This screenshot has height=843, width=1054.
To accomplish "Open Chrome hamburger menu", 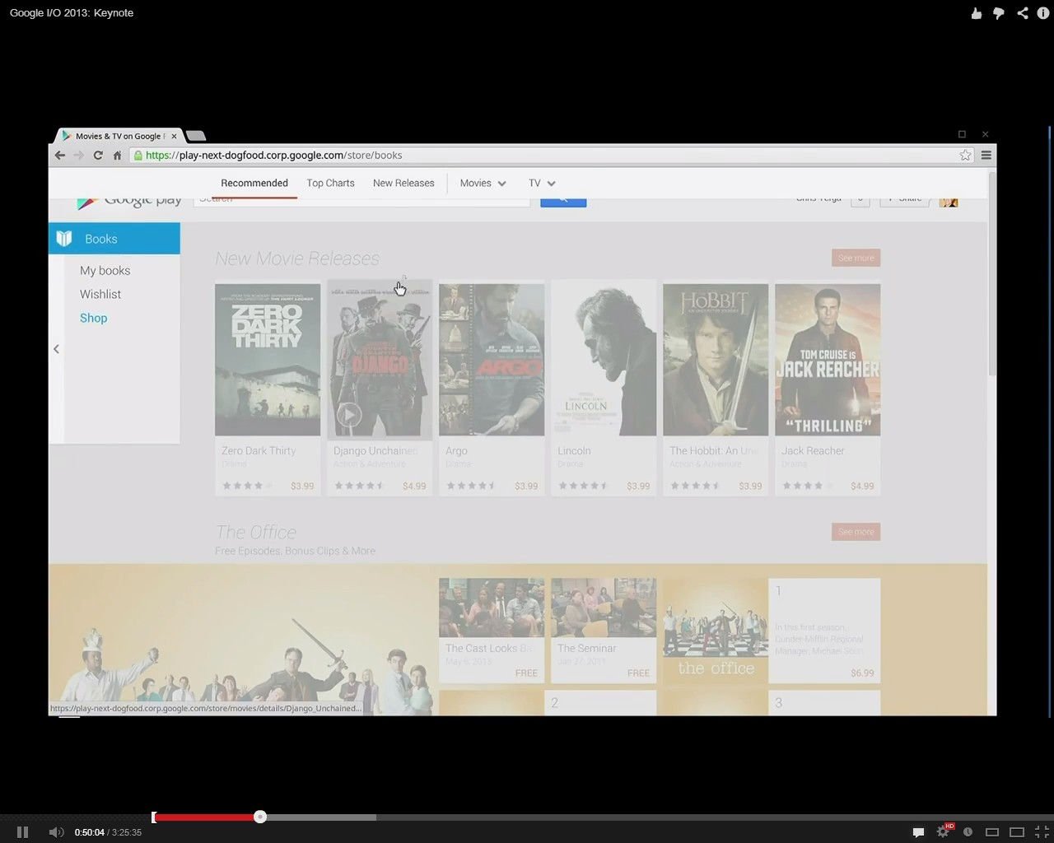I will 986,155.
